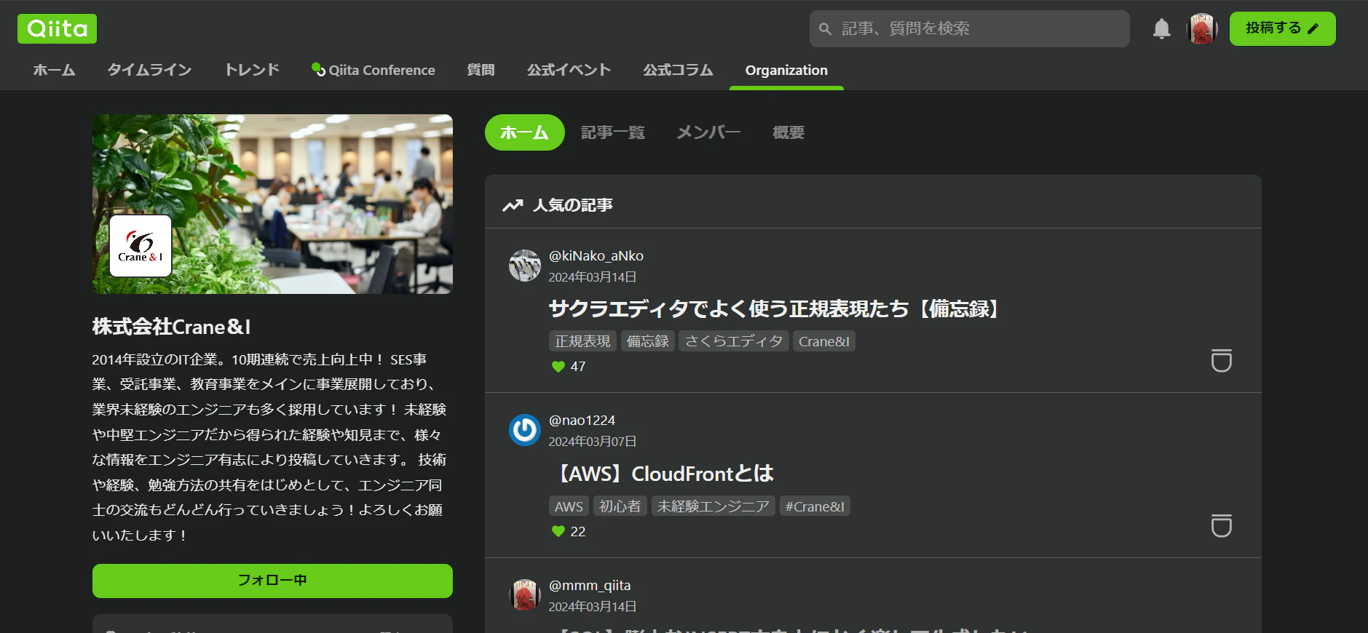Focus the 記事、質問を検索 search field
Screen dimensions: 1368x633
(970, 28)
